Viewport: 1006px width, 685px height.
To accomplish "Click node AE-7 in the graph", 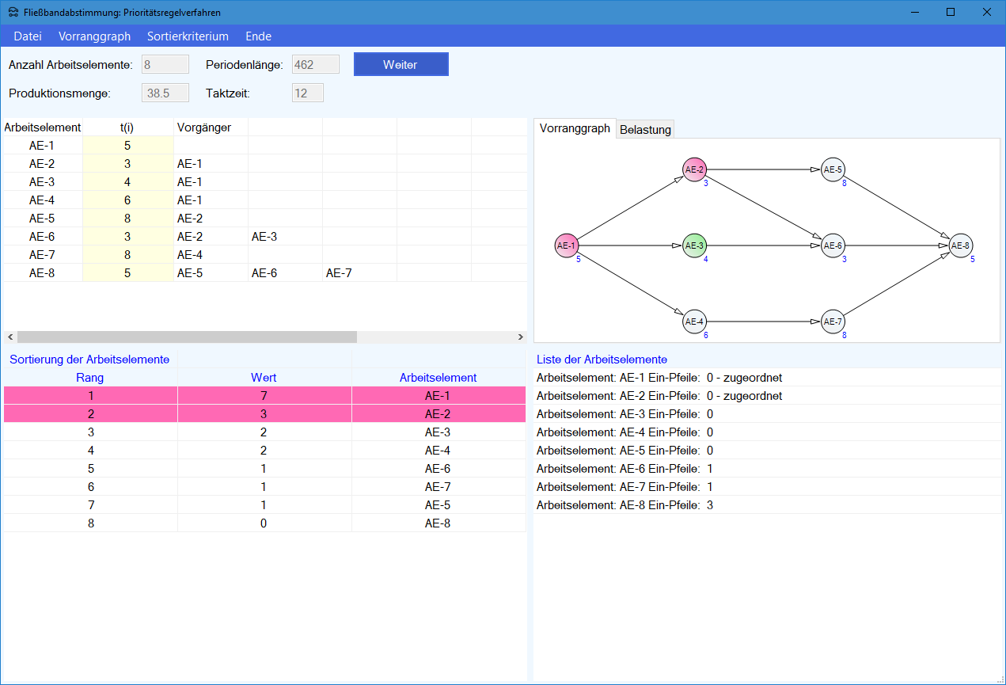I will [833, 322].
